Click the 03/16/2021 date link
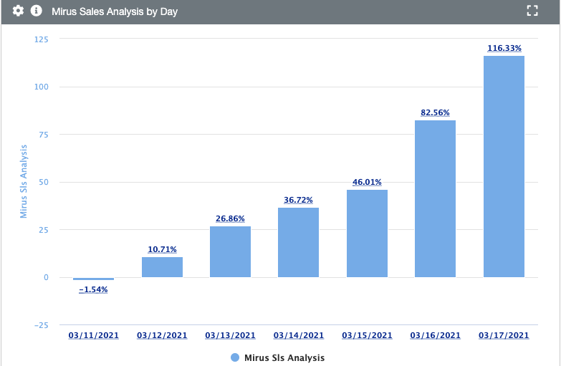This screenshot has width=561, height=366. click(x=435, y=335)
